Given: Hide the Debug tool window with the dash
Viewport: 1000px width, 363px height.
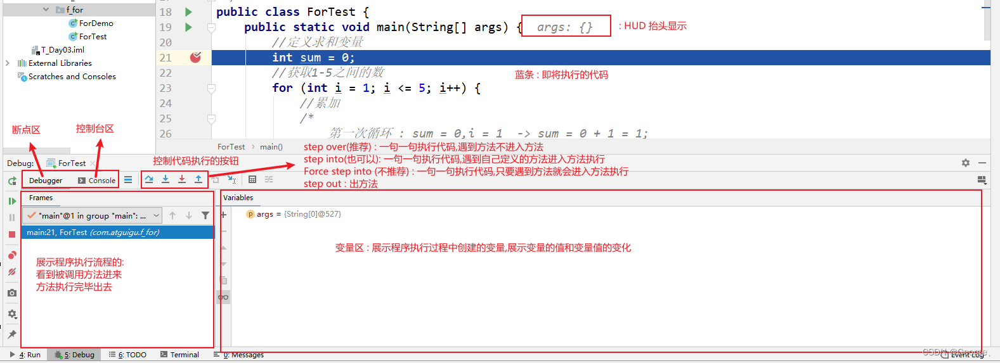Looking at the screenshot, I should coord(982,163).
